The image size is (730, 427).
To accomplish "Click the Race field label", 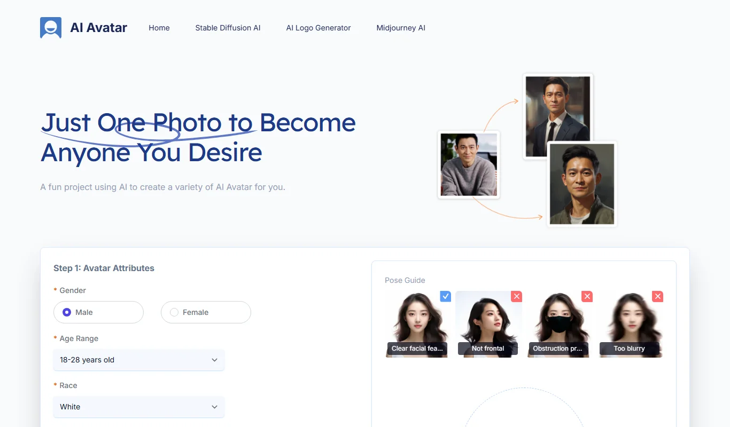I will point(68,385).
